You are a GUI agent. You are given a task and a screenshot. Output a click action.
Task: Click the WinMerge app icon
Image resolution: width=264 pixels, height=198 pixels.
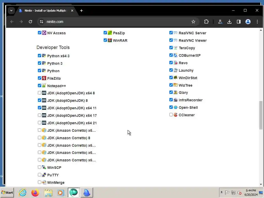coord(44,182)
